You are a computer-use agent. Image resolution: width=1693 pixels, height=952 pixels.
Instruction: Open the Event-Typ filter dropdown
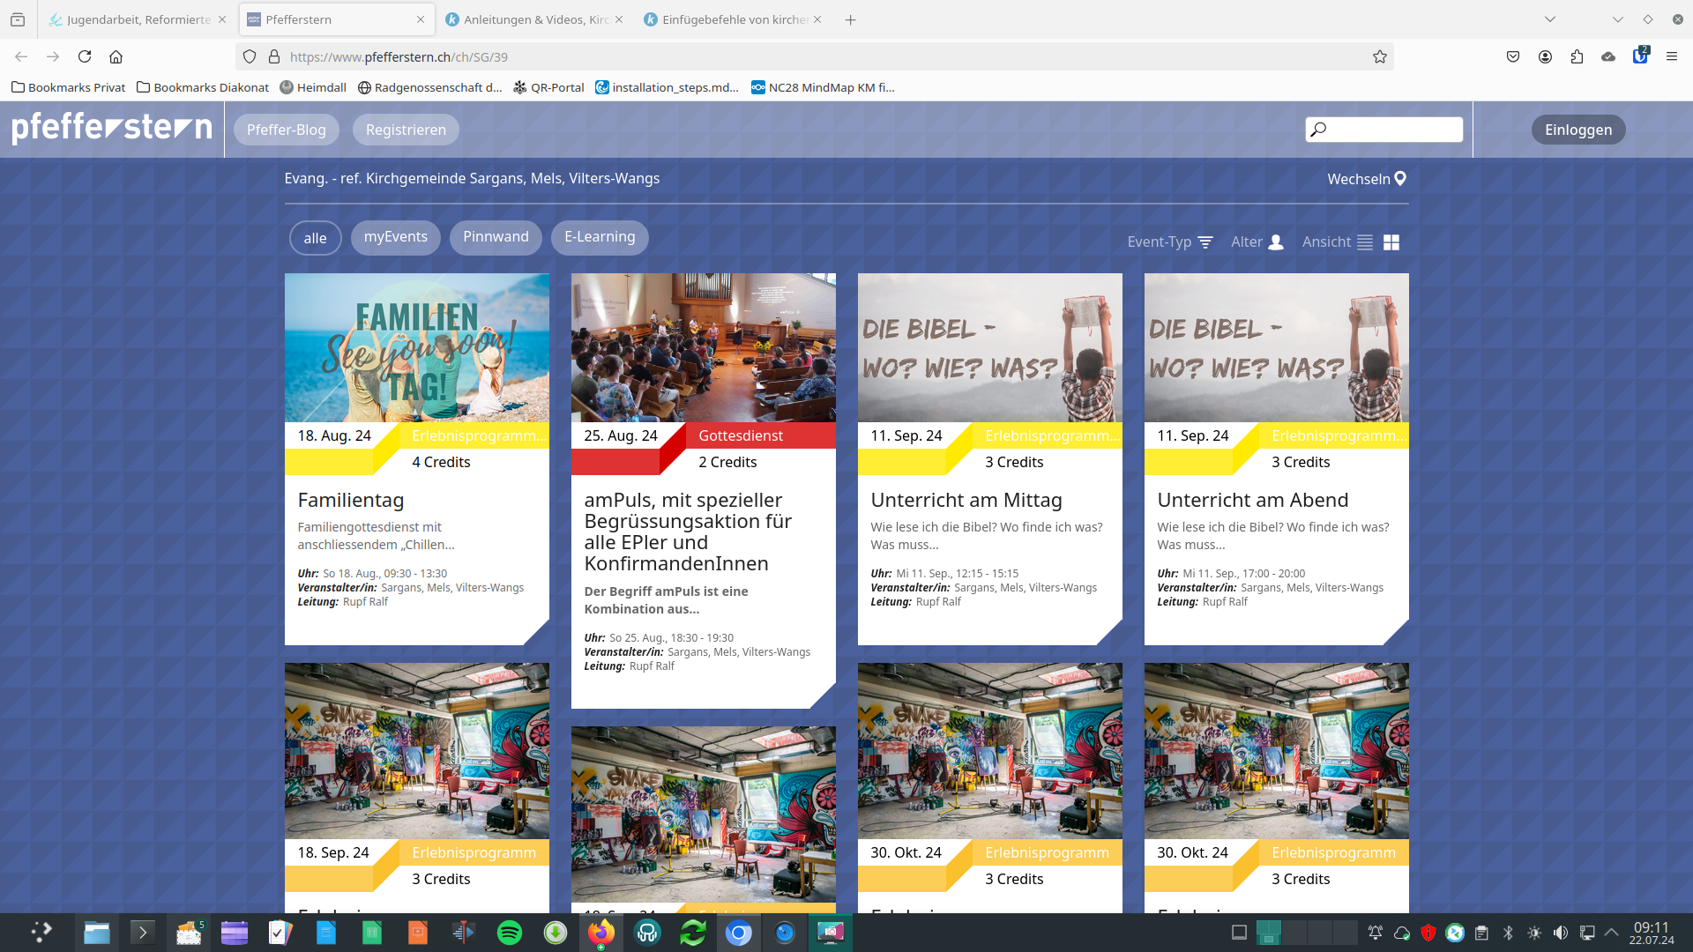[x=1170, y=242]
